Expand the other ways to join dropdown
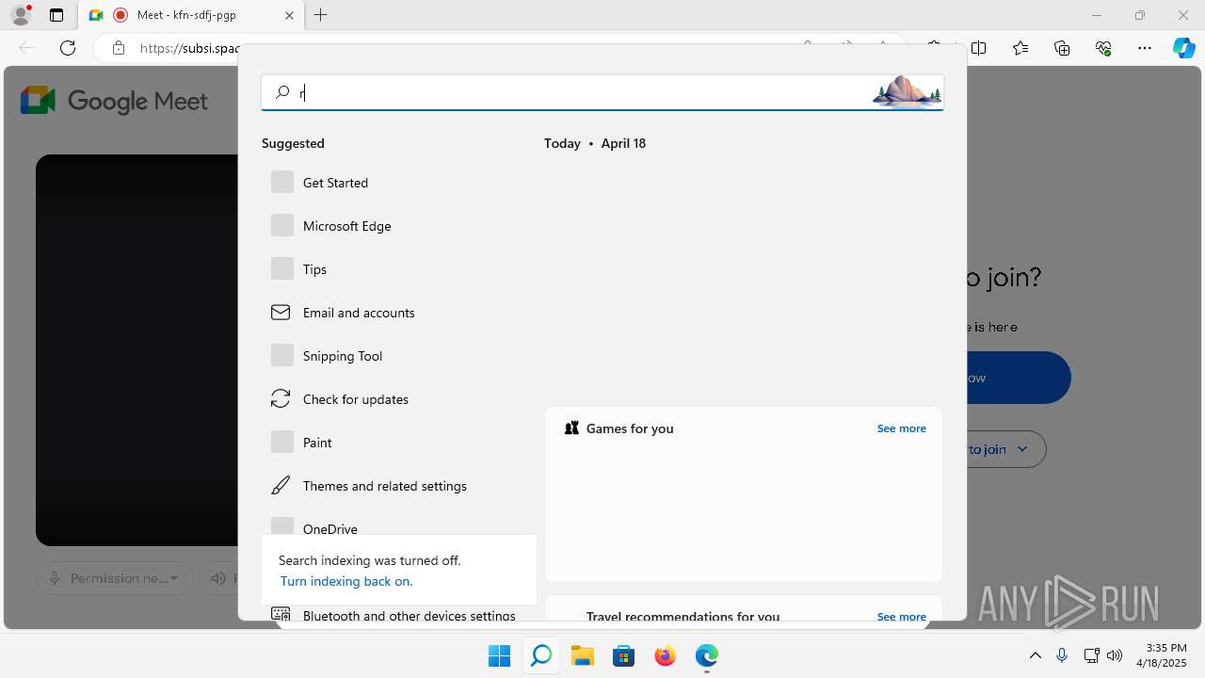Viewport: 1205px width, 678px height. tap(1006, 449)
